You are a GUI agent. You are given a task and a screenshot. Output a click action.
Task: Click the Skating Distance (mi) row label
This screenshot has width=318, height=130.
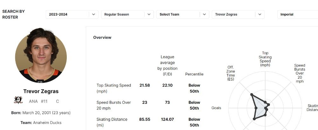(112, 122)
